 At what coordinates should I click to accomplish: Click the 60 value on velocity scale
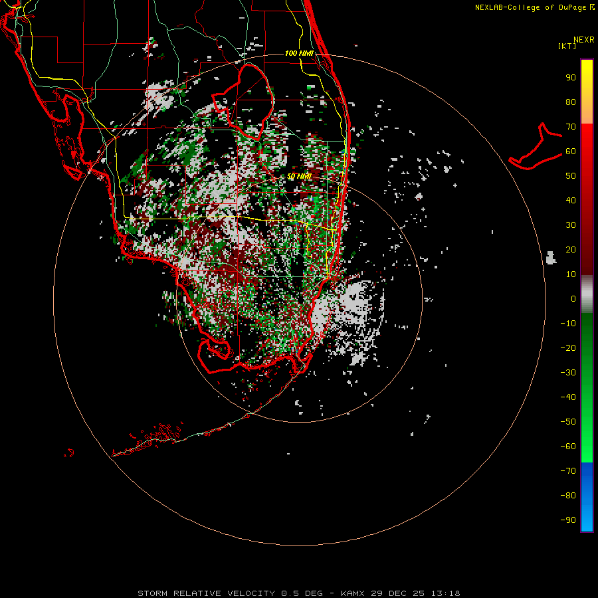571,151
